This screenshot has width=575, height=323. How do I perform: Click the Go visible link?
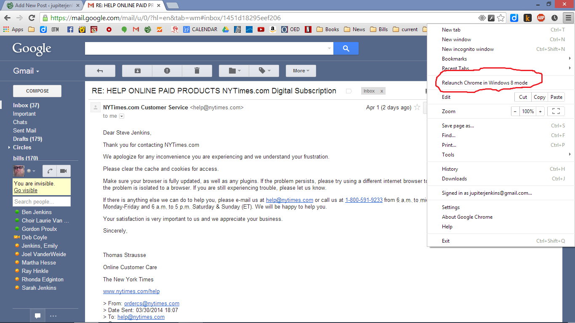[26, 191]
